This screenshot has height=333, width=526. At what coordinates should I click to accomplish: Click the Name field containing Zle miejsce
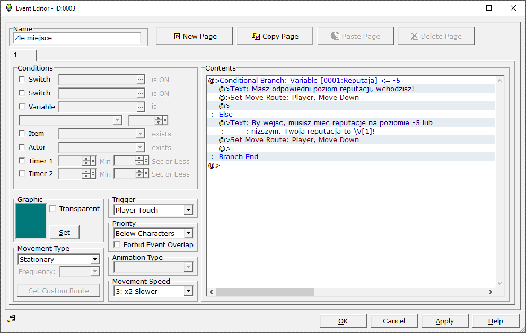pos(77,38)
